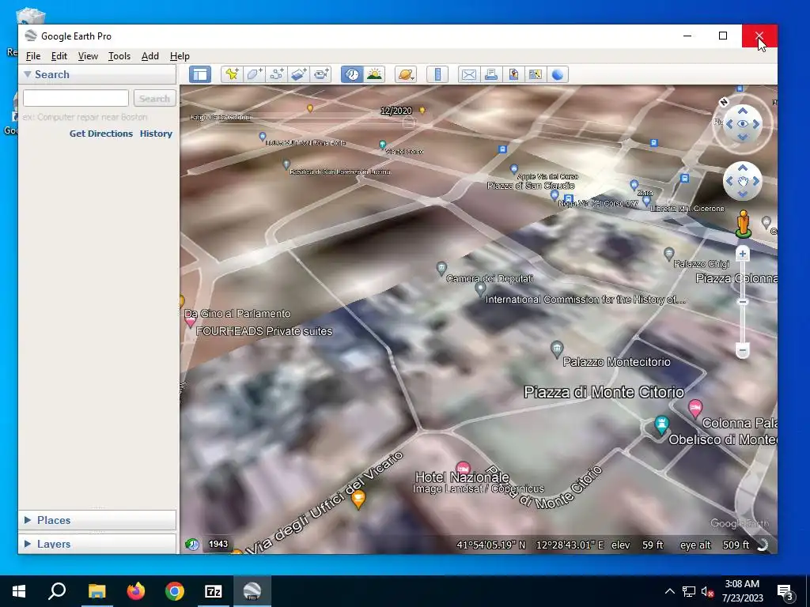Image resolution: width=810 pixels, height=607 pixels.
Task: Click the 1943 imagery year label
Action: (218, 544)
